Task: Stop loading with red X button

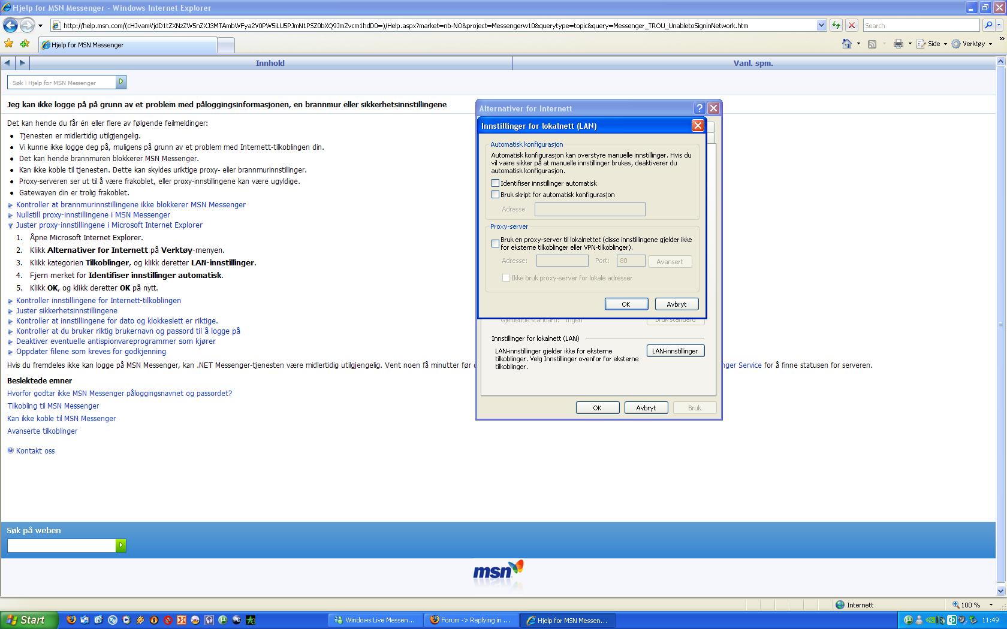Action: tap(851, 25)
